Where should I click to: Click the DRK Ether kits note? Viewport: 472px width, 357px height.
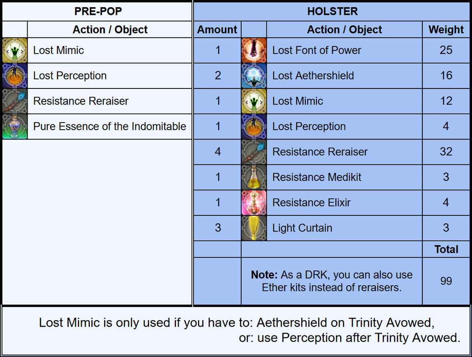[x=331, y=281]
